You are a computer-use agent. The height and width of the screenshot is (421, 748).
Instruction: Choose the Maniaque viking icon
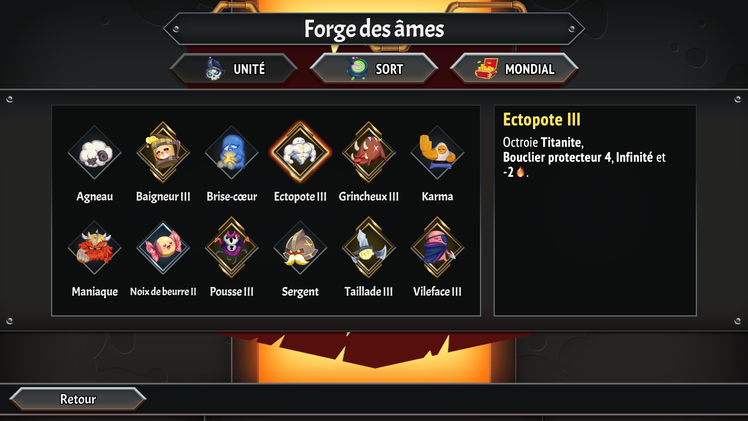[x=95, y=248]
